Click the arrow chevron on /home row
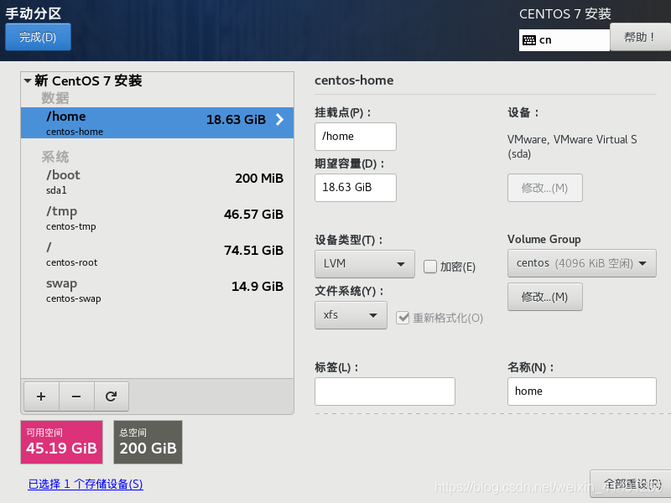The image size is (671, 503). click(x=280, y=119)
